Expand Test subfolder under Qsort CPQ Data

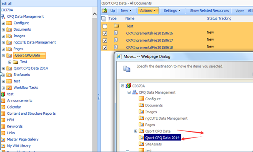coord(10,62)
